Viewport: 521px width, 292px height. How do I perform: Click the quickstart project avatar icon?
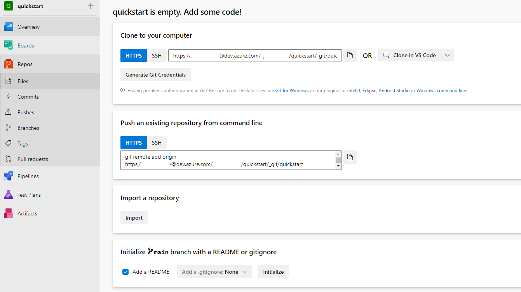(8, 6)
